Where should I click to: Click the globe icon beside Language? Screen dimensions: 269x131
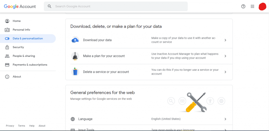(x=73, y=119)
